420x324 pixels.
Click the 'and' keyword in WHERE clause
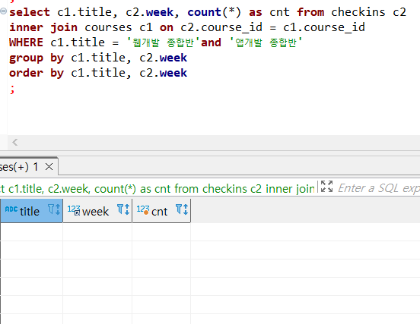211,42
